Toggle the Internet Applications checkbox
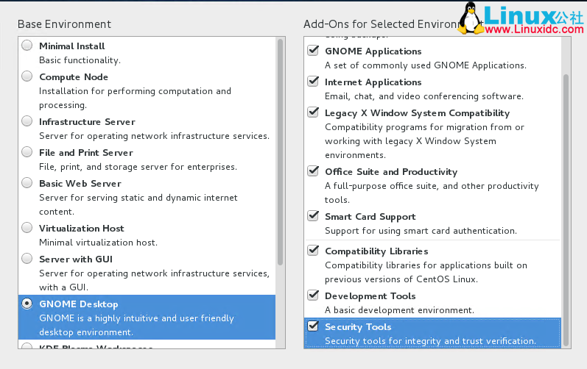Image resolution: width=587 pixels, height=369 pixels. [x=313, y=82]
